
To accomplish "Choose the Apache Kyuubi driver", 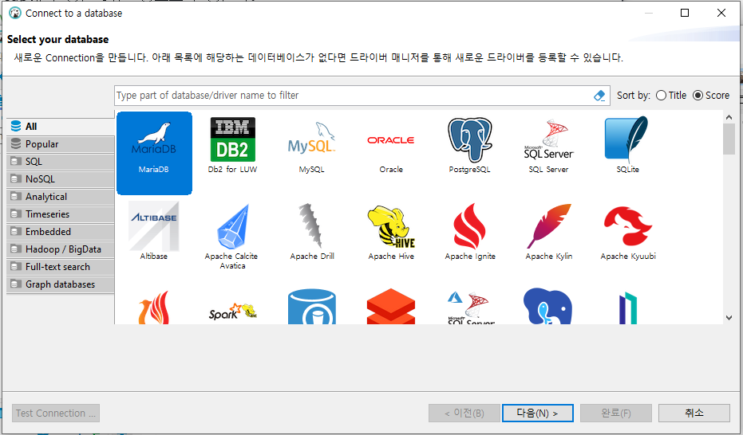I will [628, 233].
